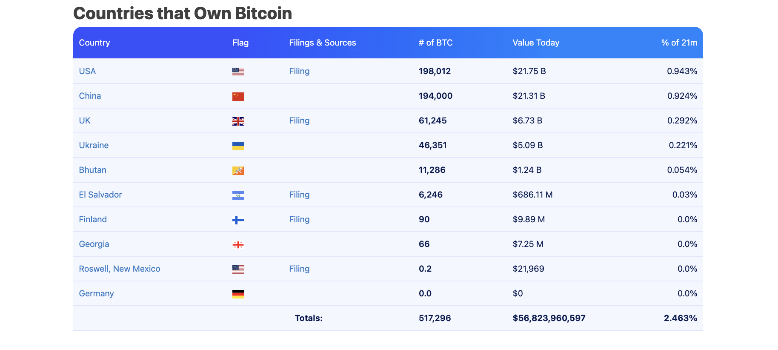Click the $21.75 B value cell
778x350 pixels.
click(529, 71)
